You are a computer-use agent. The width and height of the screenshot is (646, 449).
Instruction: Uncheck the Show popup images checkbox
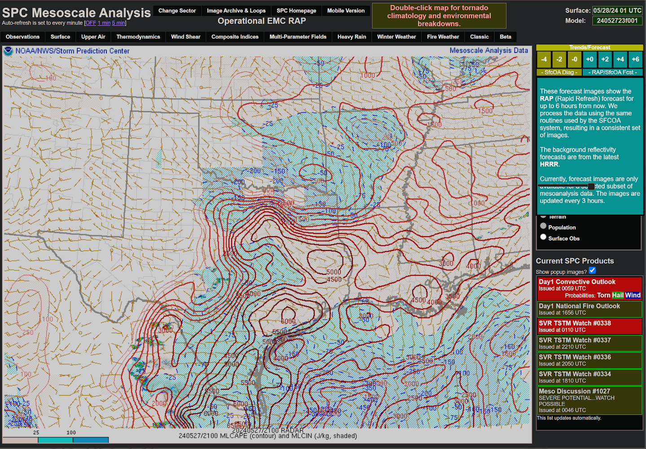tap(592, 270)
